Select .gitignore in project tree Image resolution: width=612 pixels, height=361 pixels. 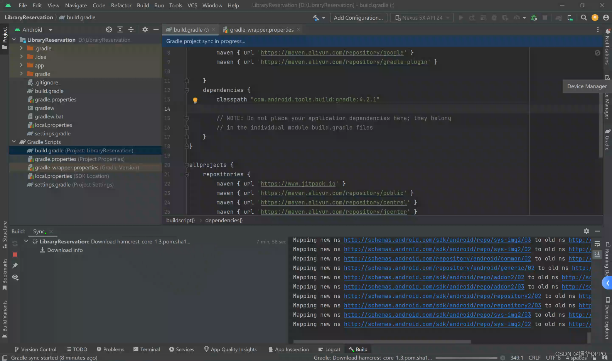tap(46, 83)
